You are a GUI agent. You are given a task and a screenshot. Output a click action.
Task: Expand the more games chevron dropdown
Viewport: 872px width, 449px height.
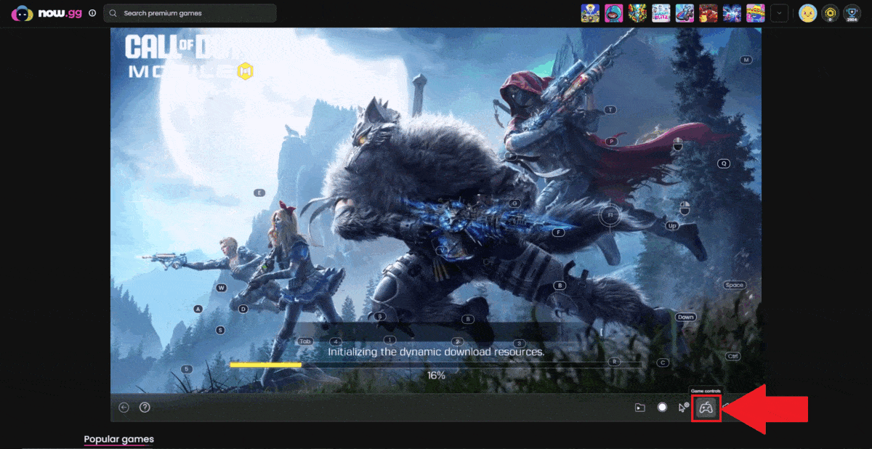(x=780, y=13)
